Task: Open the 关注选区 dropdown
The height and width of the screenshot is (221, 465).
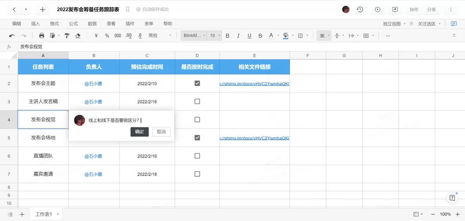Action: pos(429,24)
